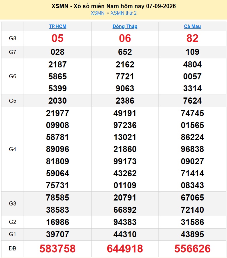
Task: Click G6 number 4804
Action: pyautogui.click(x=192, y=64)
